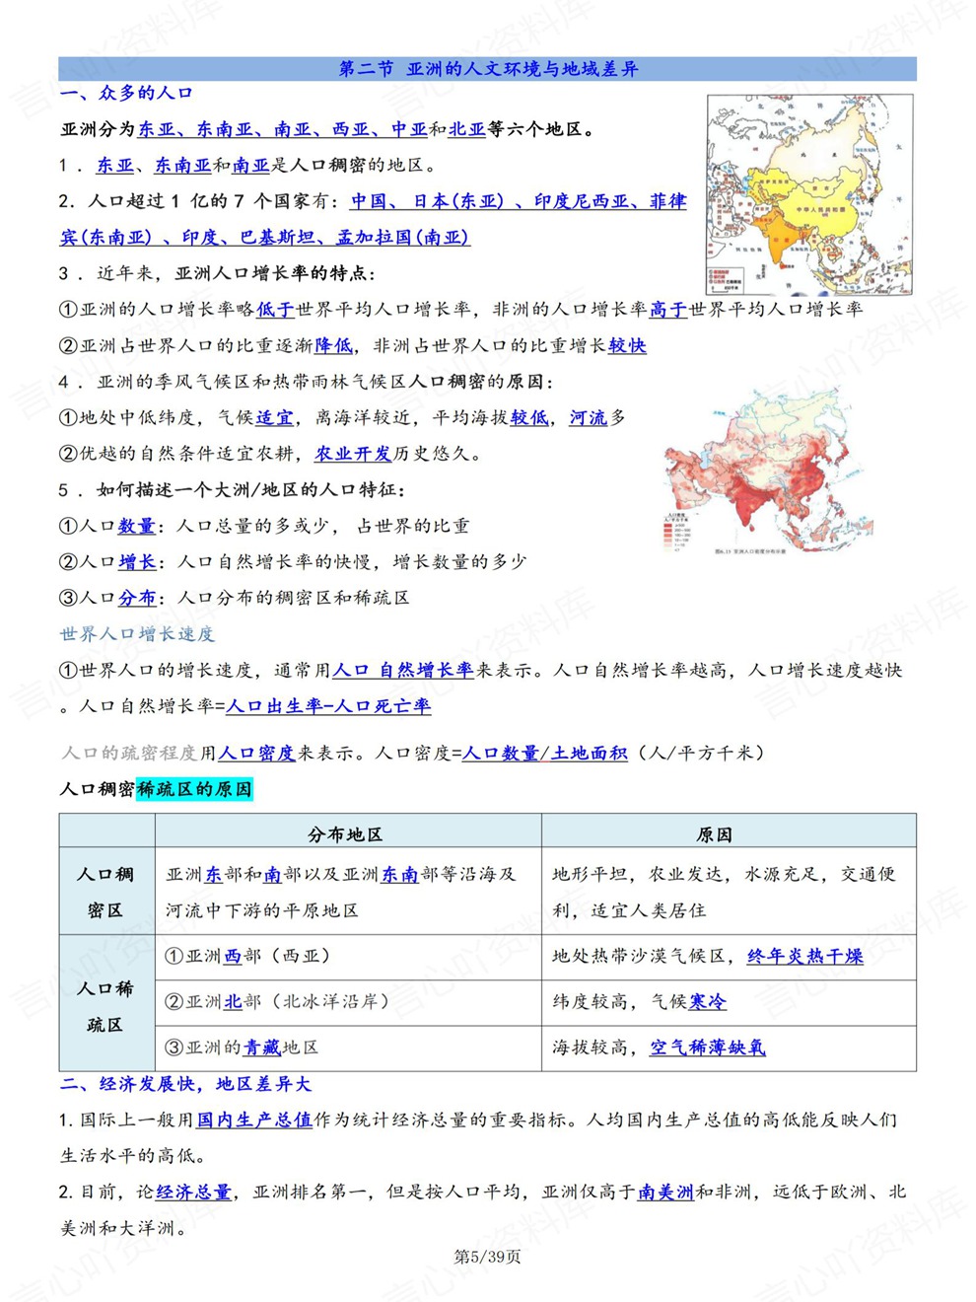
Task: Open the red Asia population density map
Action: [x=768, y=470]
